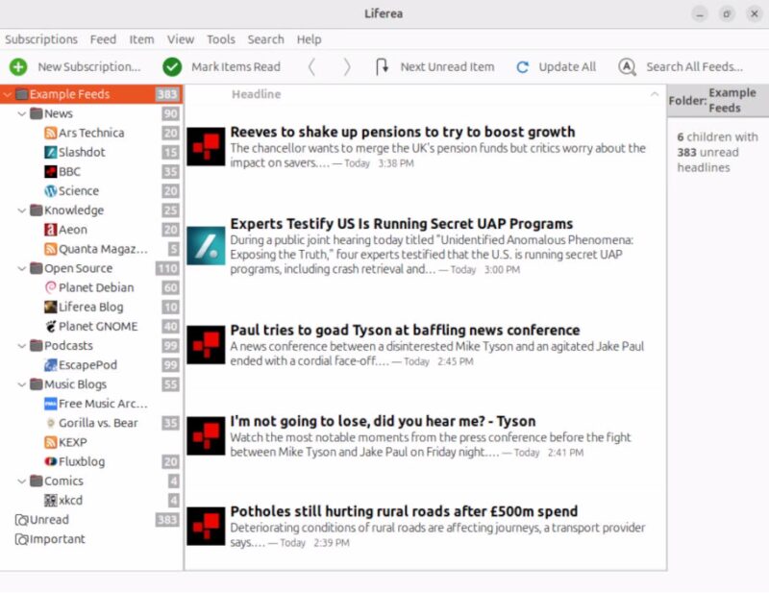Click the xkcd feed icon
Screen dimensions: 769x593
[53, 500]
